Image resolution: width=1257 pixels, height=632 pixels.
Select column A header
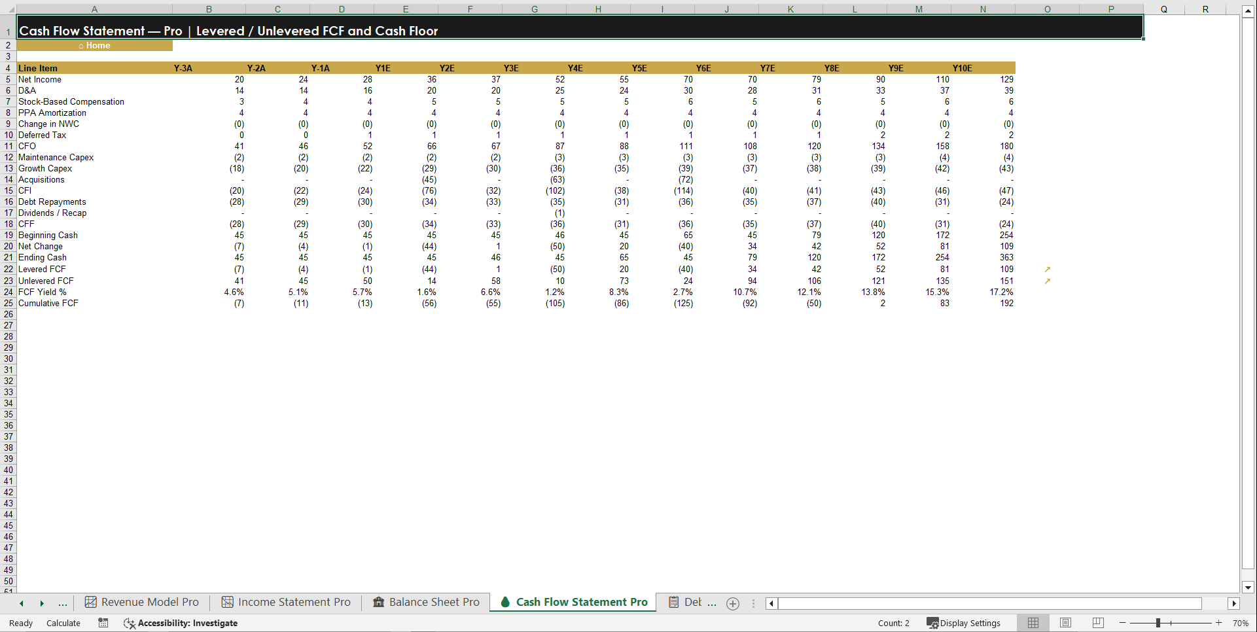point(94,9)
